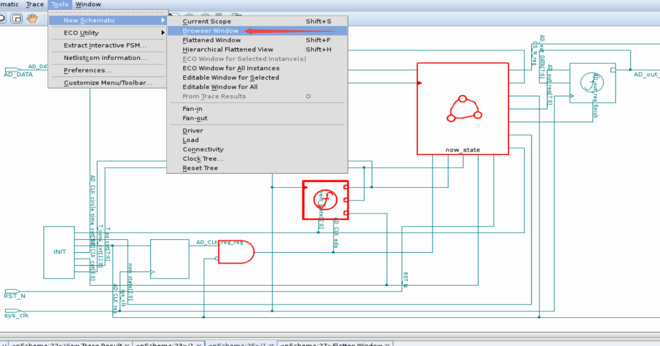
Task: Open the Window menu
Action: click(x=88, y=4)
